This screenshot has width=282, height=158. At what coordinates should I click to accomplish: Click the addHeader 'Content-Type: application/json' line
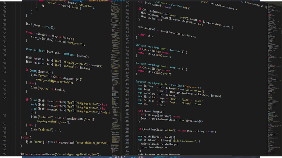point(60,154)
